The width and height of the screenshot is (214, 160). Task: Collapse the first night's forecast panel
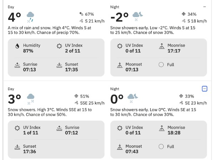click(x=204, y=7)
